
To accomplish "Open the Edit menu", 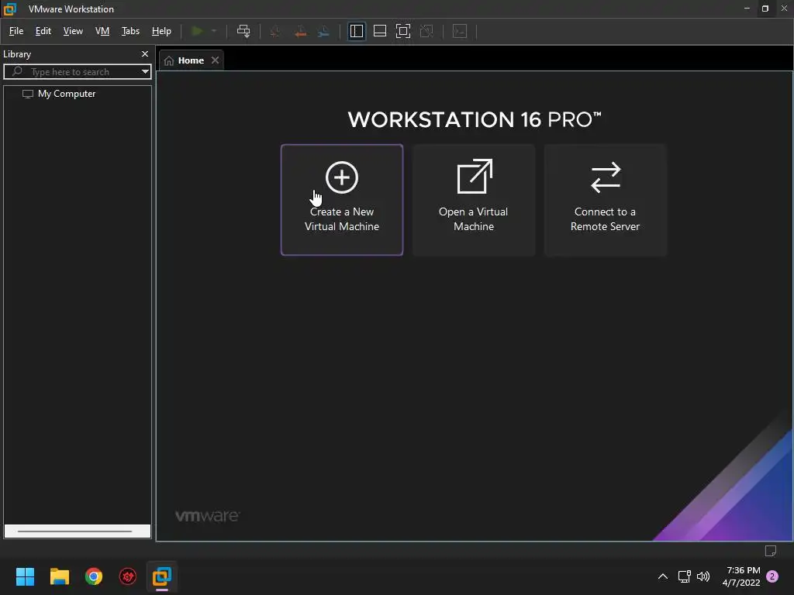I will tap(43, 31).
